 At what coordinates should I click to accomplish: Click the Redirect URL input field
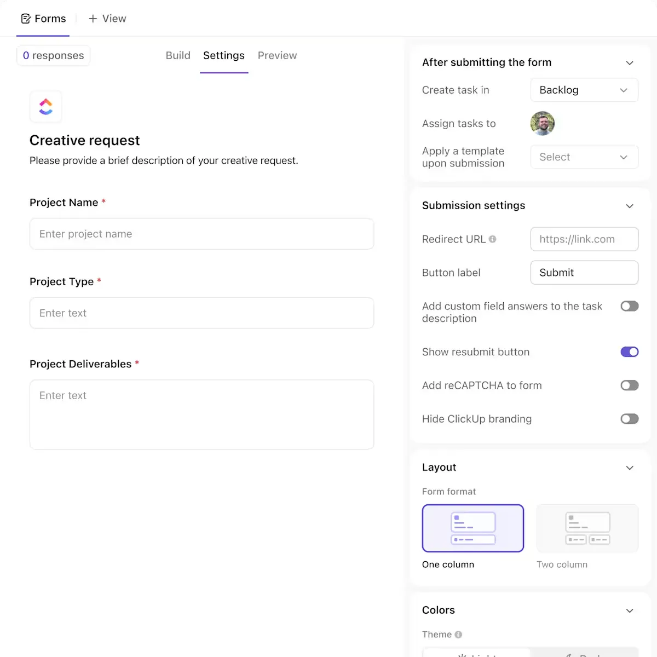click(584, 239)
